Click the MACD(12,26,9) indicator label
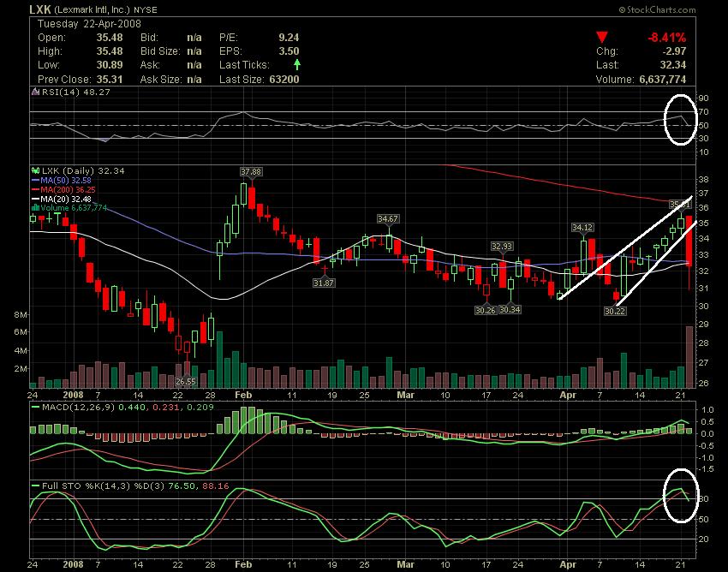The image size is (728, 572). [77, 408]
